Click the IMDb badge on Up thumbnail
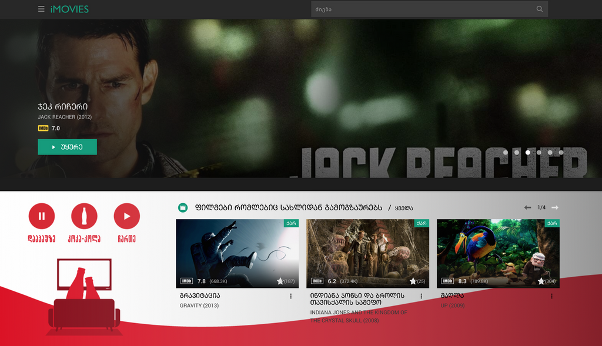The height and width of the screenshot is (346, 602). tap(447, 281)
